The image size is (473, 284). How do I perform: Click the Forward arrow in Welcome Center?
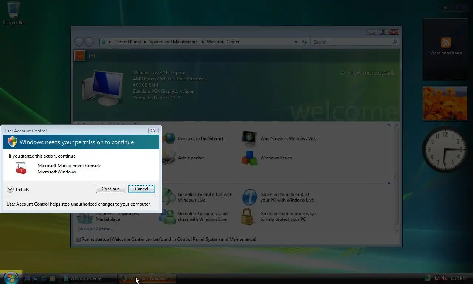[89, 42]
